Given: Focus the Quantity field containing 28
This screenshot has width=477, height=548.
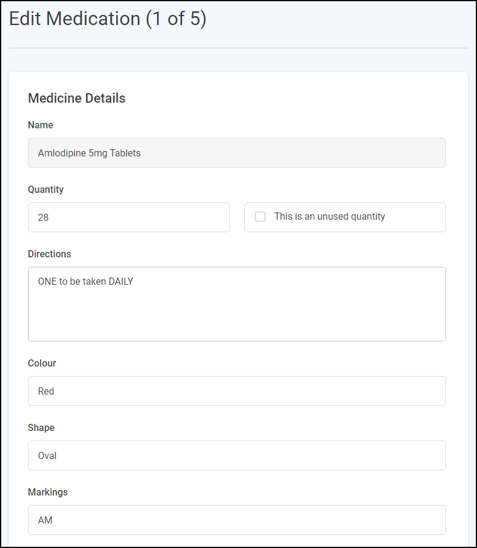Looking at the screenshot, I should [x=128, y=217].
